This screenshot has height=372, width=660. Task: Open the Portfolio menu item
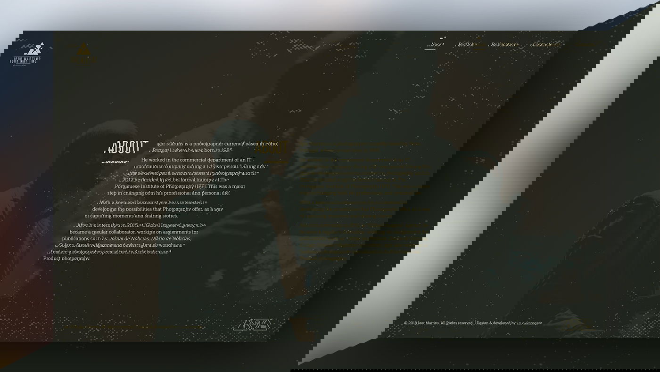tap(467, 45)
